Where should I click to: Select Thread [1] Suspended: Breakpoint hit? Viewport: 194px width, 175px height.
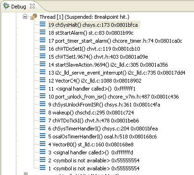84,17
